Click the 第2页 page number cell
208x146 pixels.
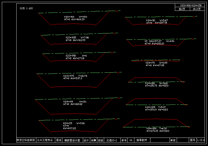182,9
